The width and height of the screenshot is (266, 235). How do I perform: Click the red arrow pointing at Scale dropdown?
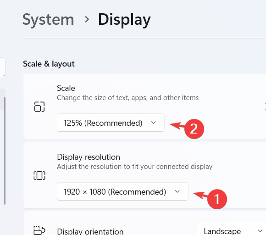pyautogui.click(x=177, y=125)
